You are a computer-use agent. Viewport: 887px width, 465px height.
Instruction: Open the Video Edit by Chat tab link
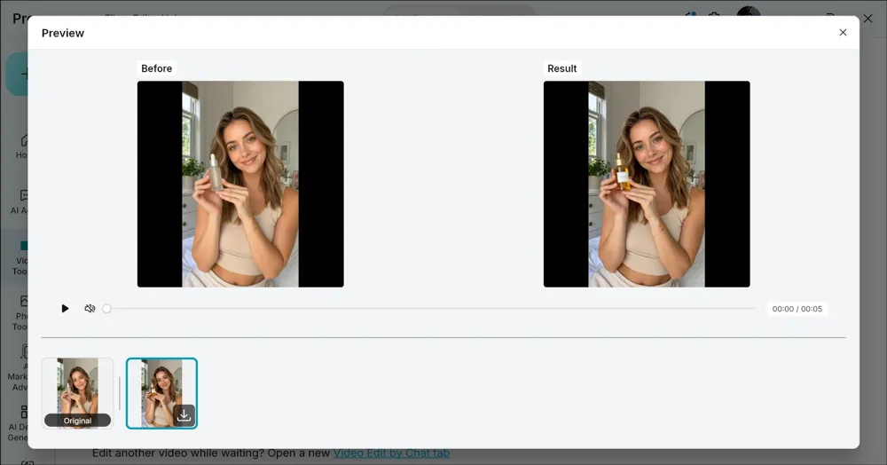tap(391, 453)
